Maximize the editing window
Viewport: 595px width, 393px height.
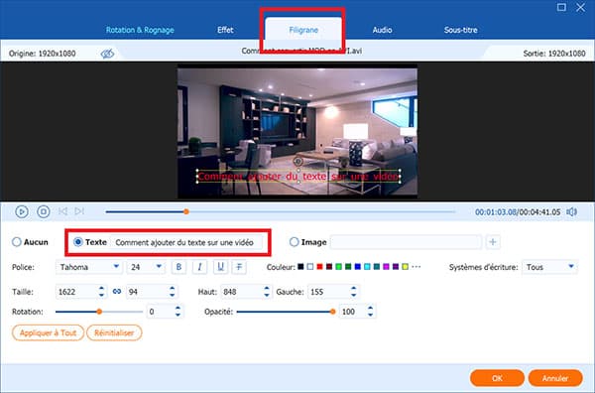(x=561, y=7)
